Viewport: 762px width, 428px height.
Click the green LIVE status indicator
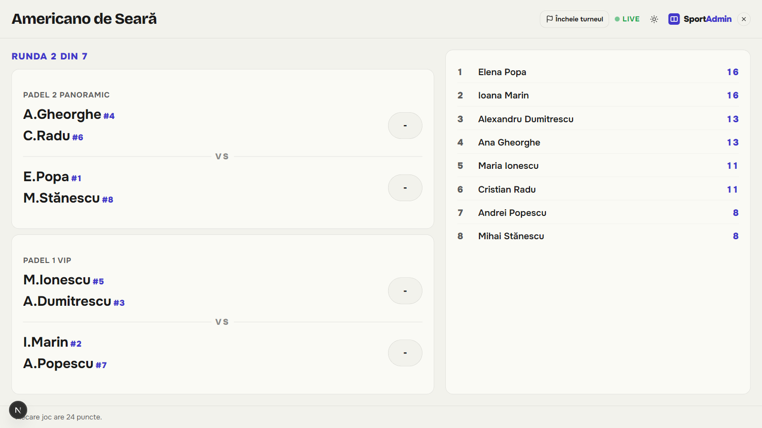(627, 19)
